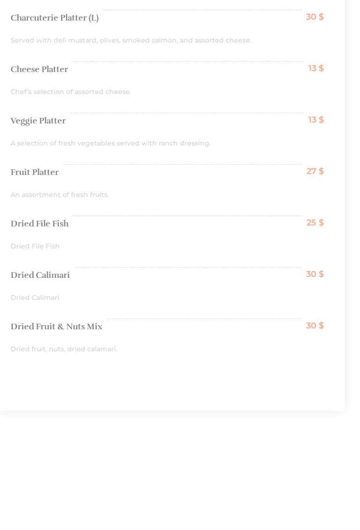Click the bold Dried Calimari heading
Viewport: 360px width, 530px height.
[40, 276]
